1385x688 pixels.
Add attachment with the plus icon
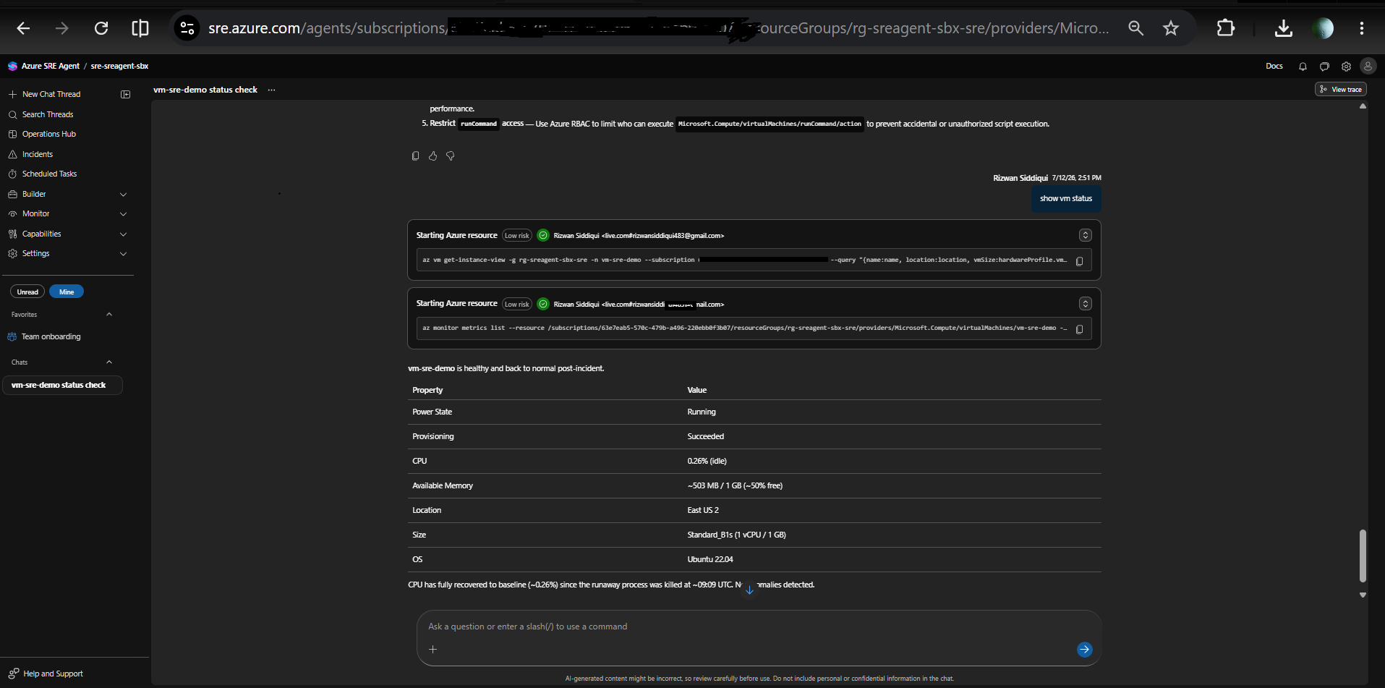[x=432, y=649]
